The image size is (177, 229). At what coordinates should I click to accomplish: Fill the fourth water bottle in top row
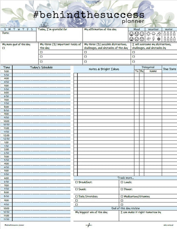[x=174, y=34]
